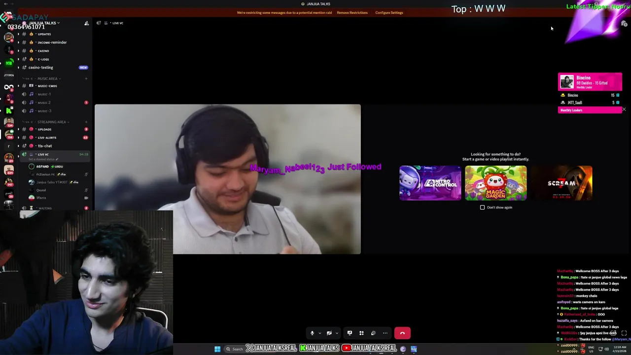The image size is (631, 355).
Task: Open More options three-dot button
Action: pos(385,333)
